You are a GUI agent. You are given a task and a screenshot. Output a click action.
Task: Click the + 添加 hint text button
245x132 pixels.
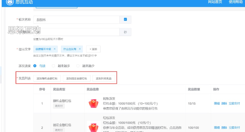tap(93, 49)
